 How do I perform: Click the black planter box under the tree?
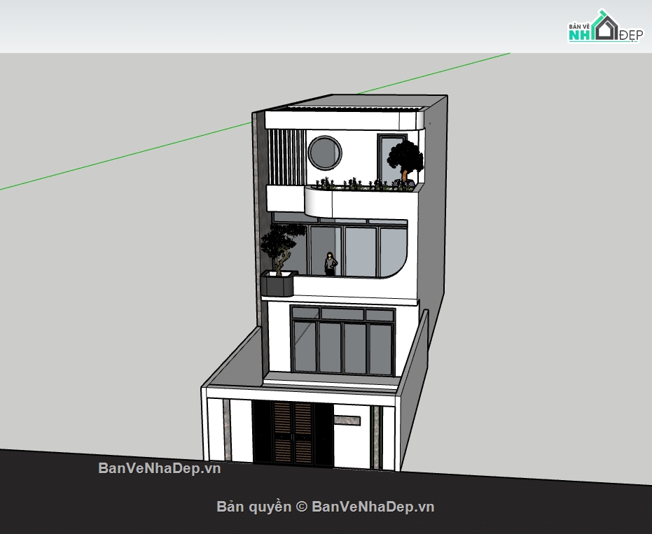pos(279,284)
